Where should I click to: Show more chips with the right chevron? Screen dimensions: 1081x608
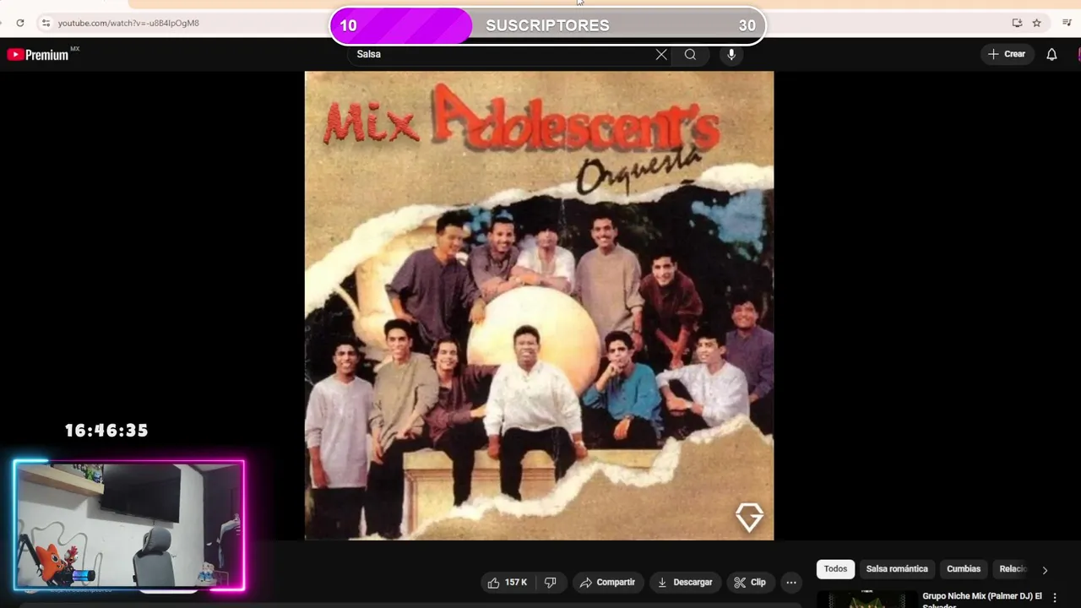pos(1045,570)
